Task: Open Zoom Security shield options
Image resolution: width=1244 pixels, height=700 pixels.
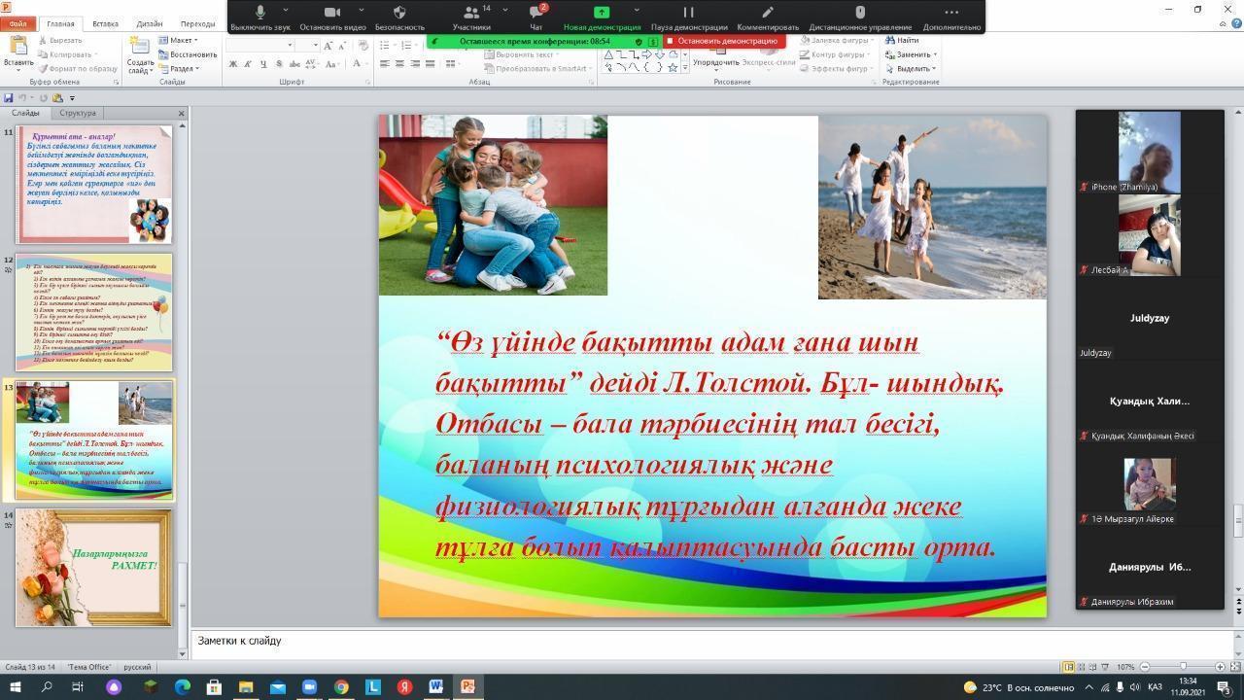Action: pyautogui.click(x=399, y=14)
